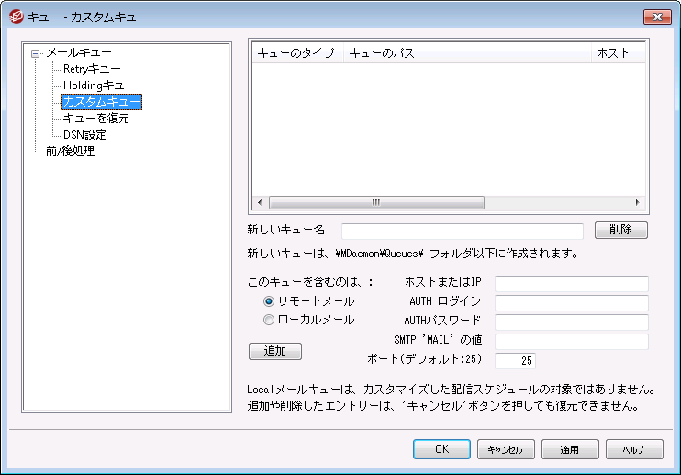Click the 新しいキュー名 text field
The image size is (681, 475).
pos(462,231)
